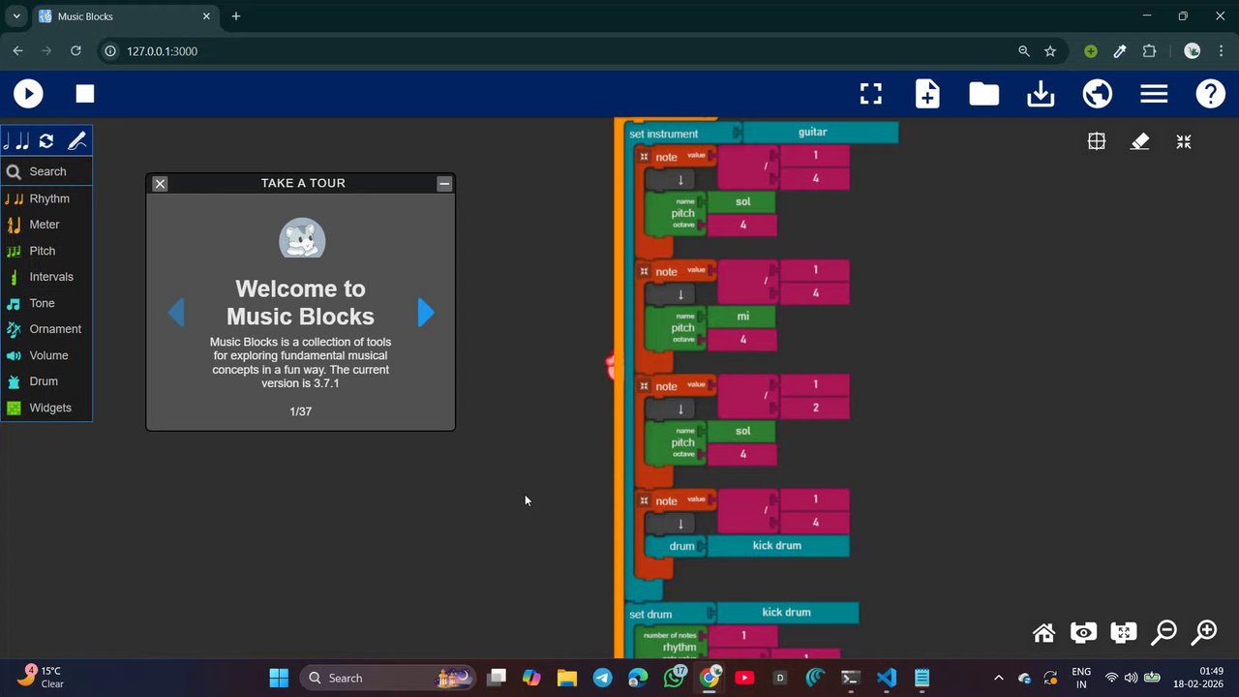Click the Play button in the toolbar
The width and height of the screenshot is (1239, 697).
pos(28,94)
